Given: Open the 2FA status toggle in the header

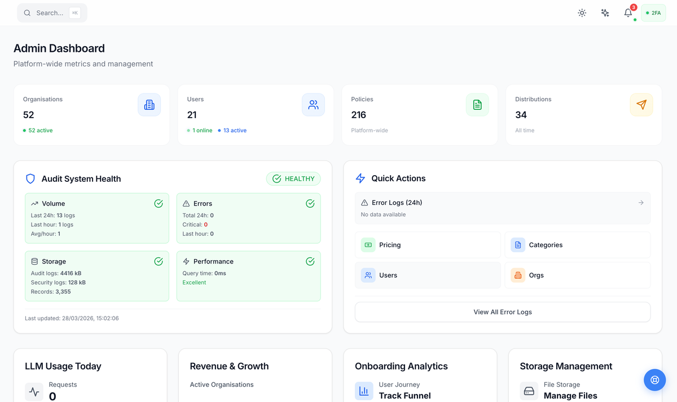Looking at the screenshot, I should [653, 12].
